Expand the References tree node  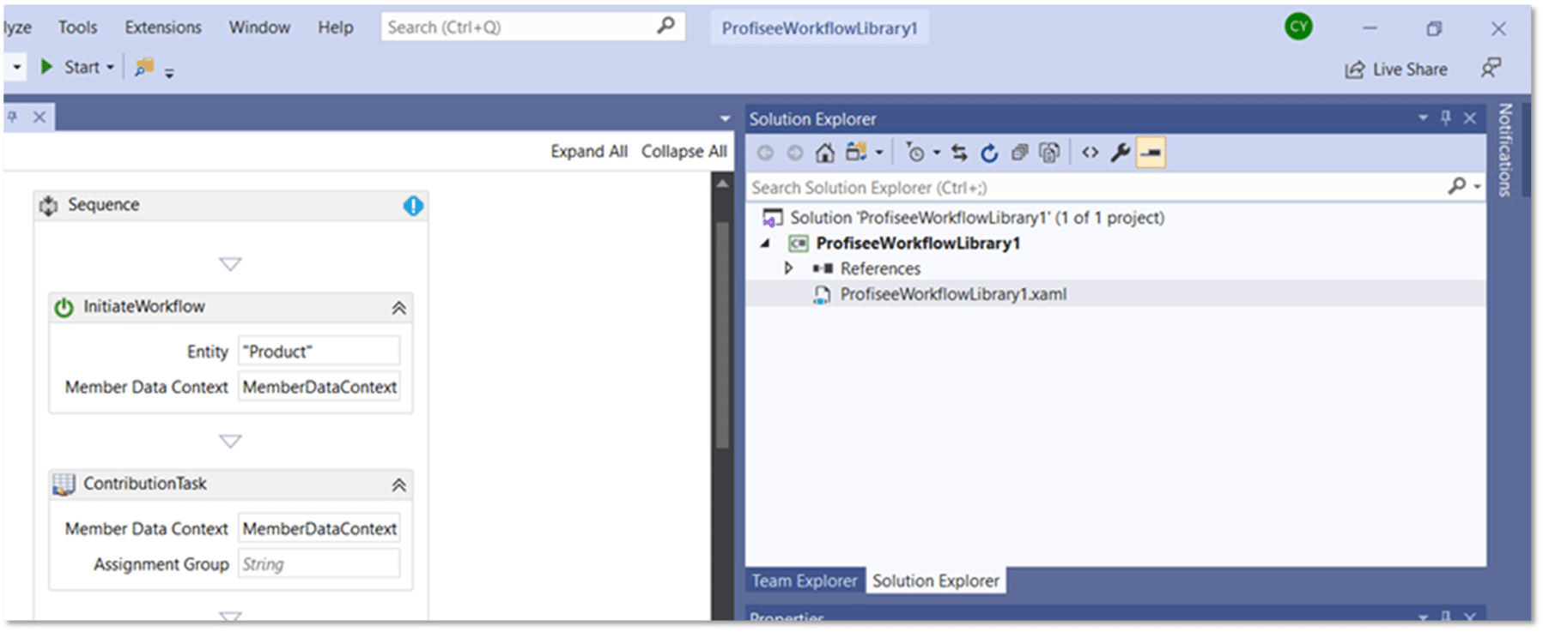pos(788,268)
